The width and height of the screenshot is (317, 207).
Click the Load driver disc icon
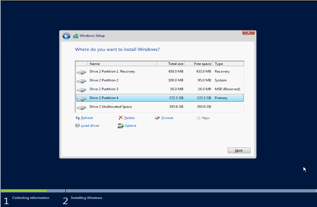click(x=77, y=125)
